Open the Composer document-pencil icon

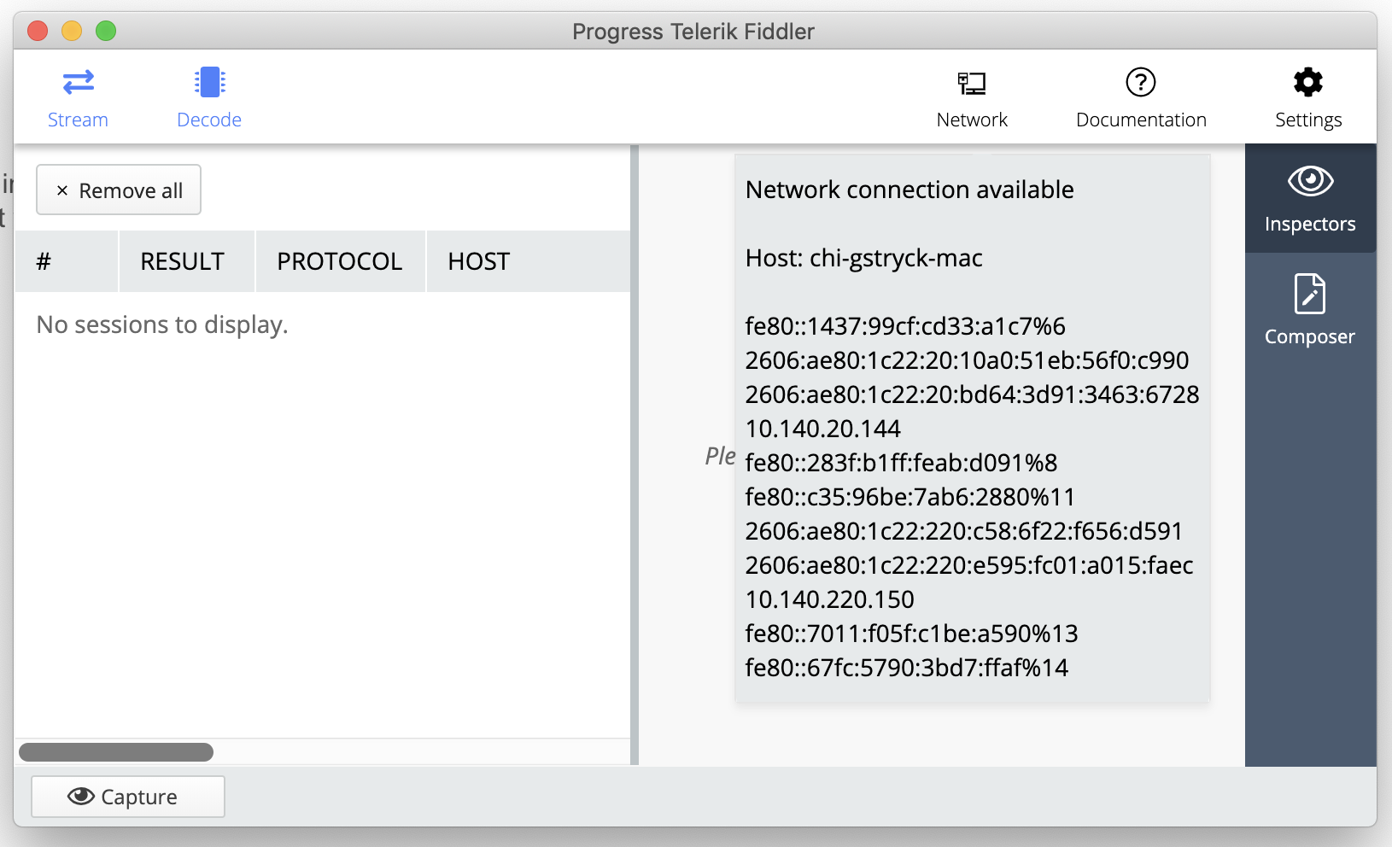1309,295
